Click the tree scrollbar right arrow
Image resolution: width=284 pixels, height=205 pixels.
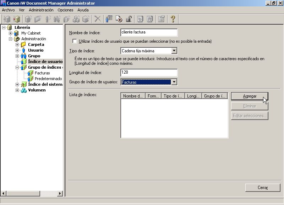[60, 194]
